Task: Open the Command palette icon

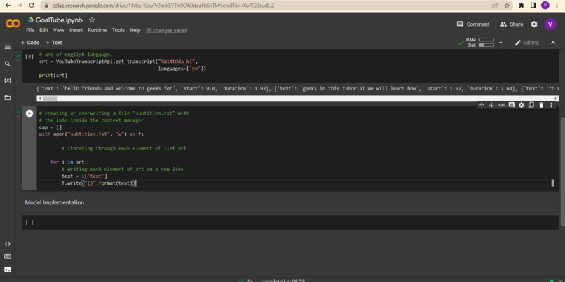Action: click(x=7, y=257)
